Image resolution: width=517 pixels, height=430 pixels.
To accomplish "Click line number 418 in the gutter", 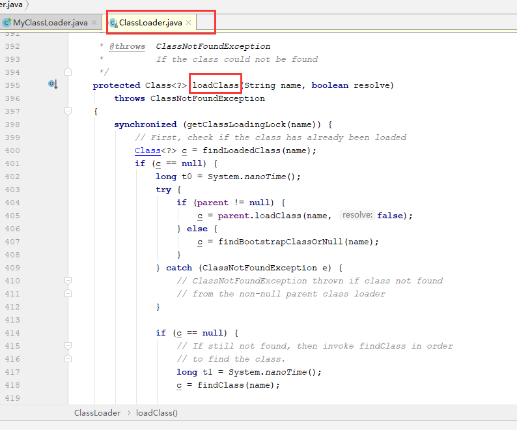I will [12, 385].
